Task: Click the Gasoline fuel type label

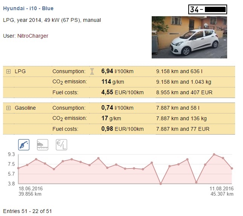Action: pos(25,108)
